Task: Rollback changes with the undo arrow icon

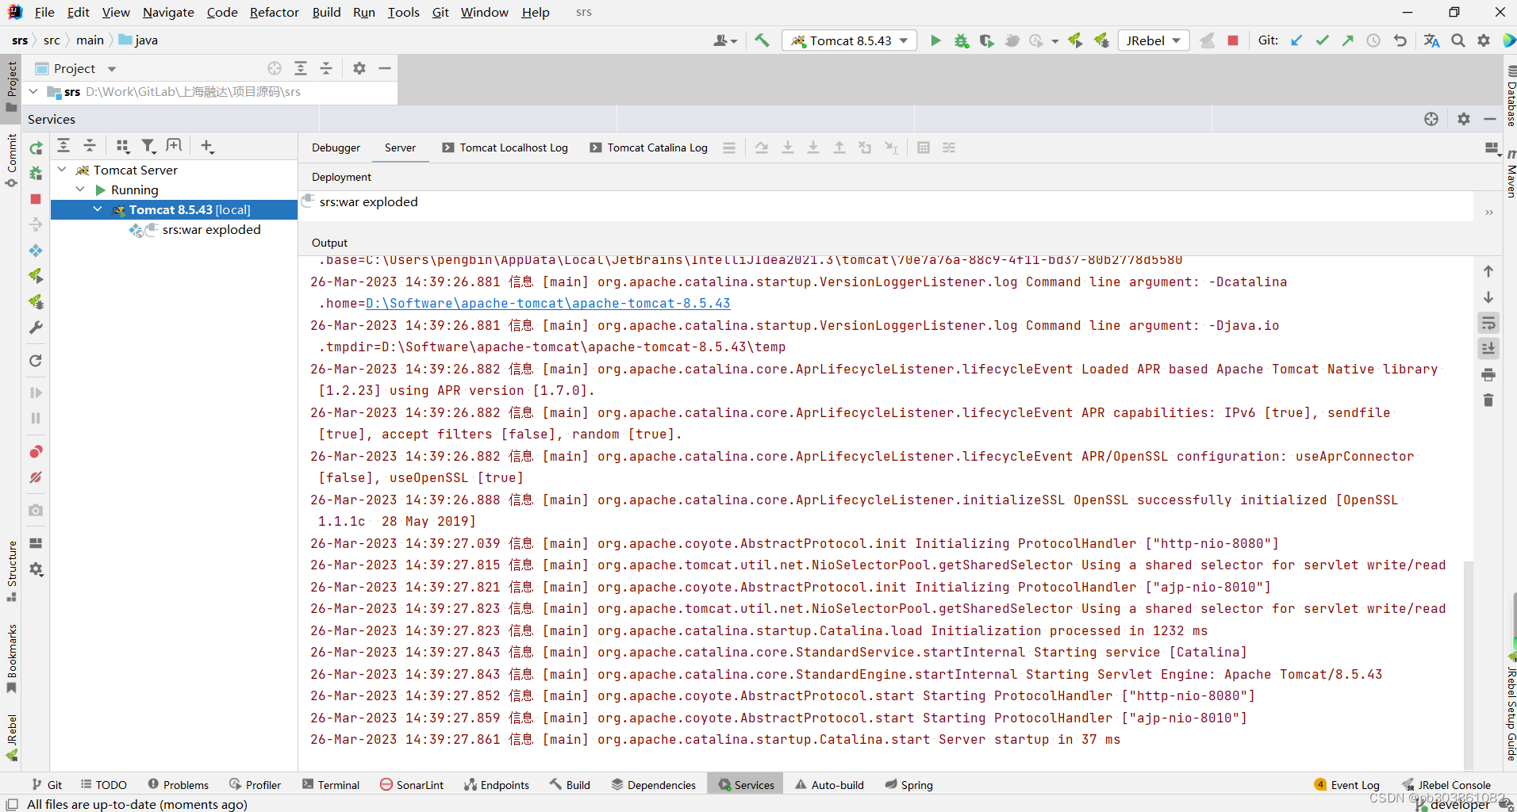Action: (1400, 40)
